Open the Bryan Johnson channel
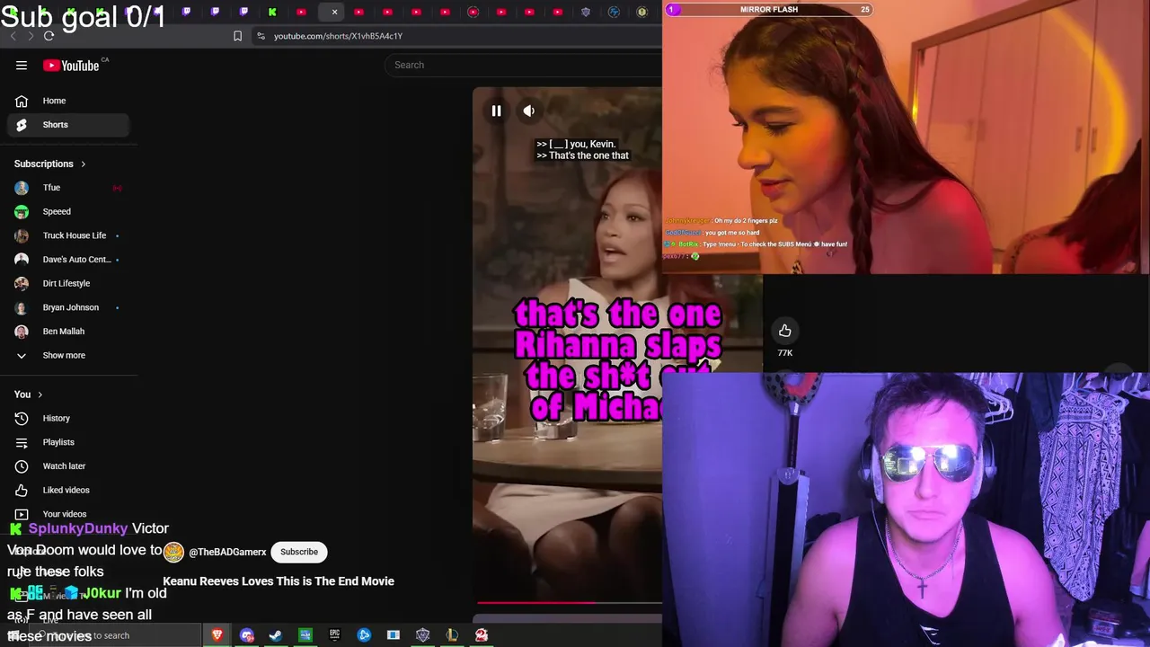The width and height of the screenshot is (1150, 647). [68, 307]
